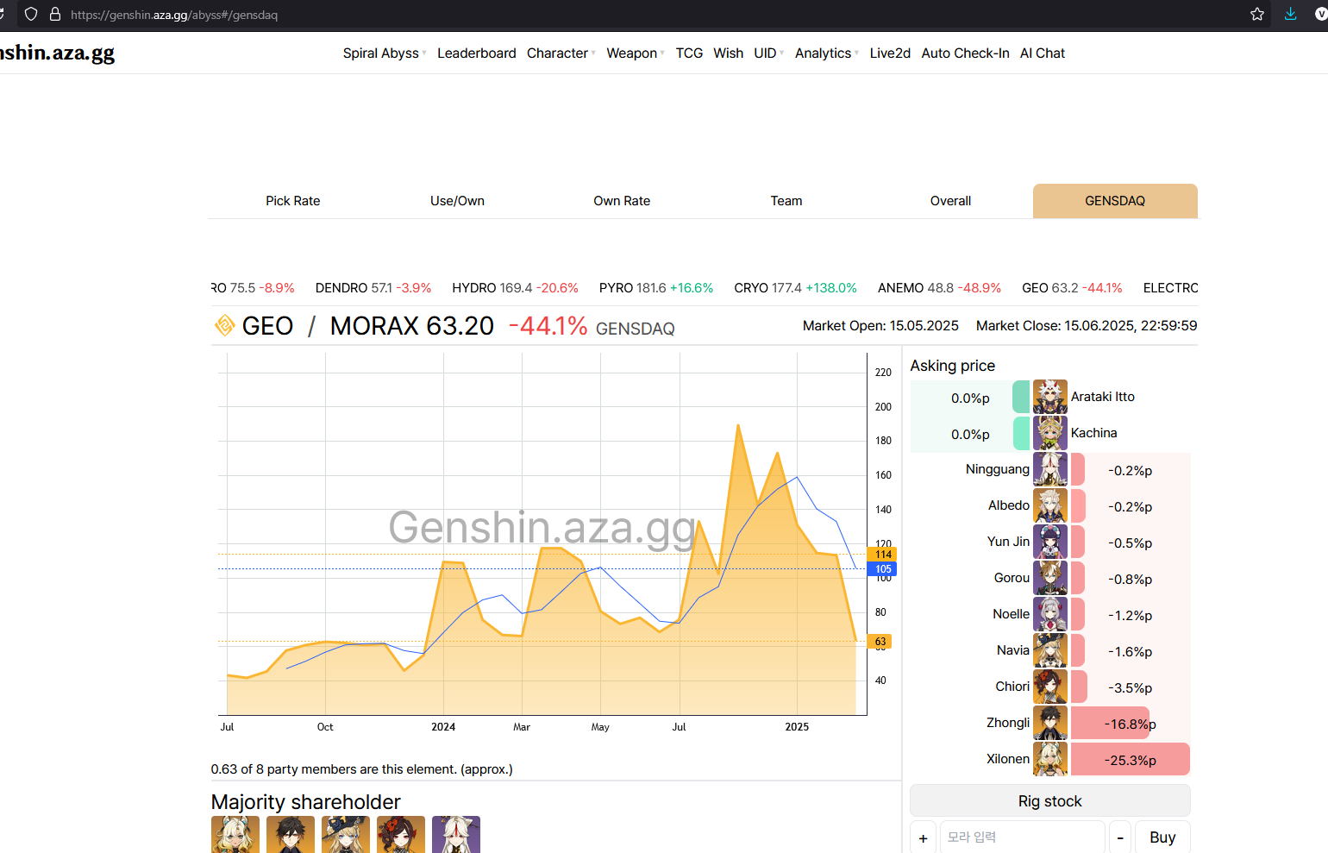This screenshot has width=1328, height=853.
Task: Click Albedo's character portrait
Action: pos(1049,505)
